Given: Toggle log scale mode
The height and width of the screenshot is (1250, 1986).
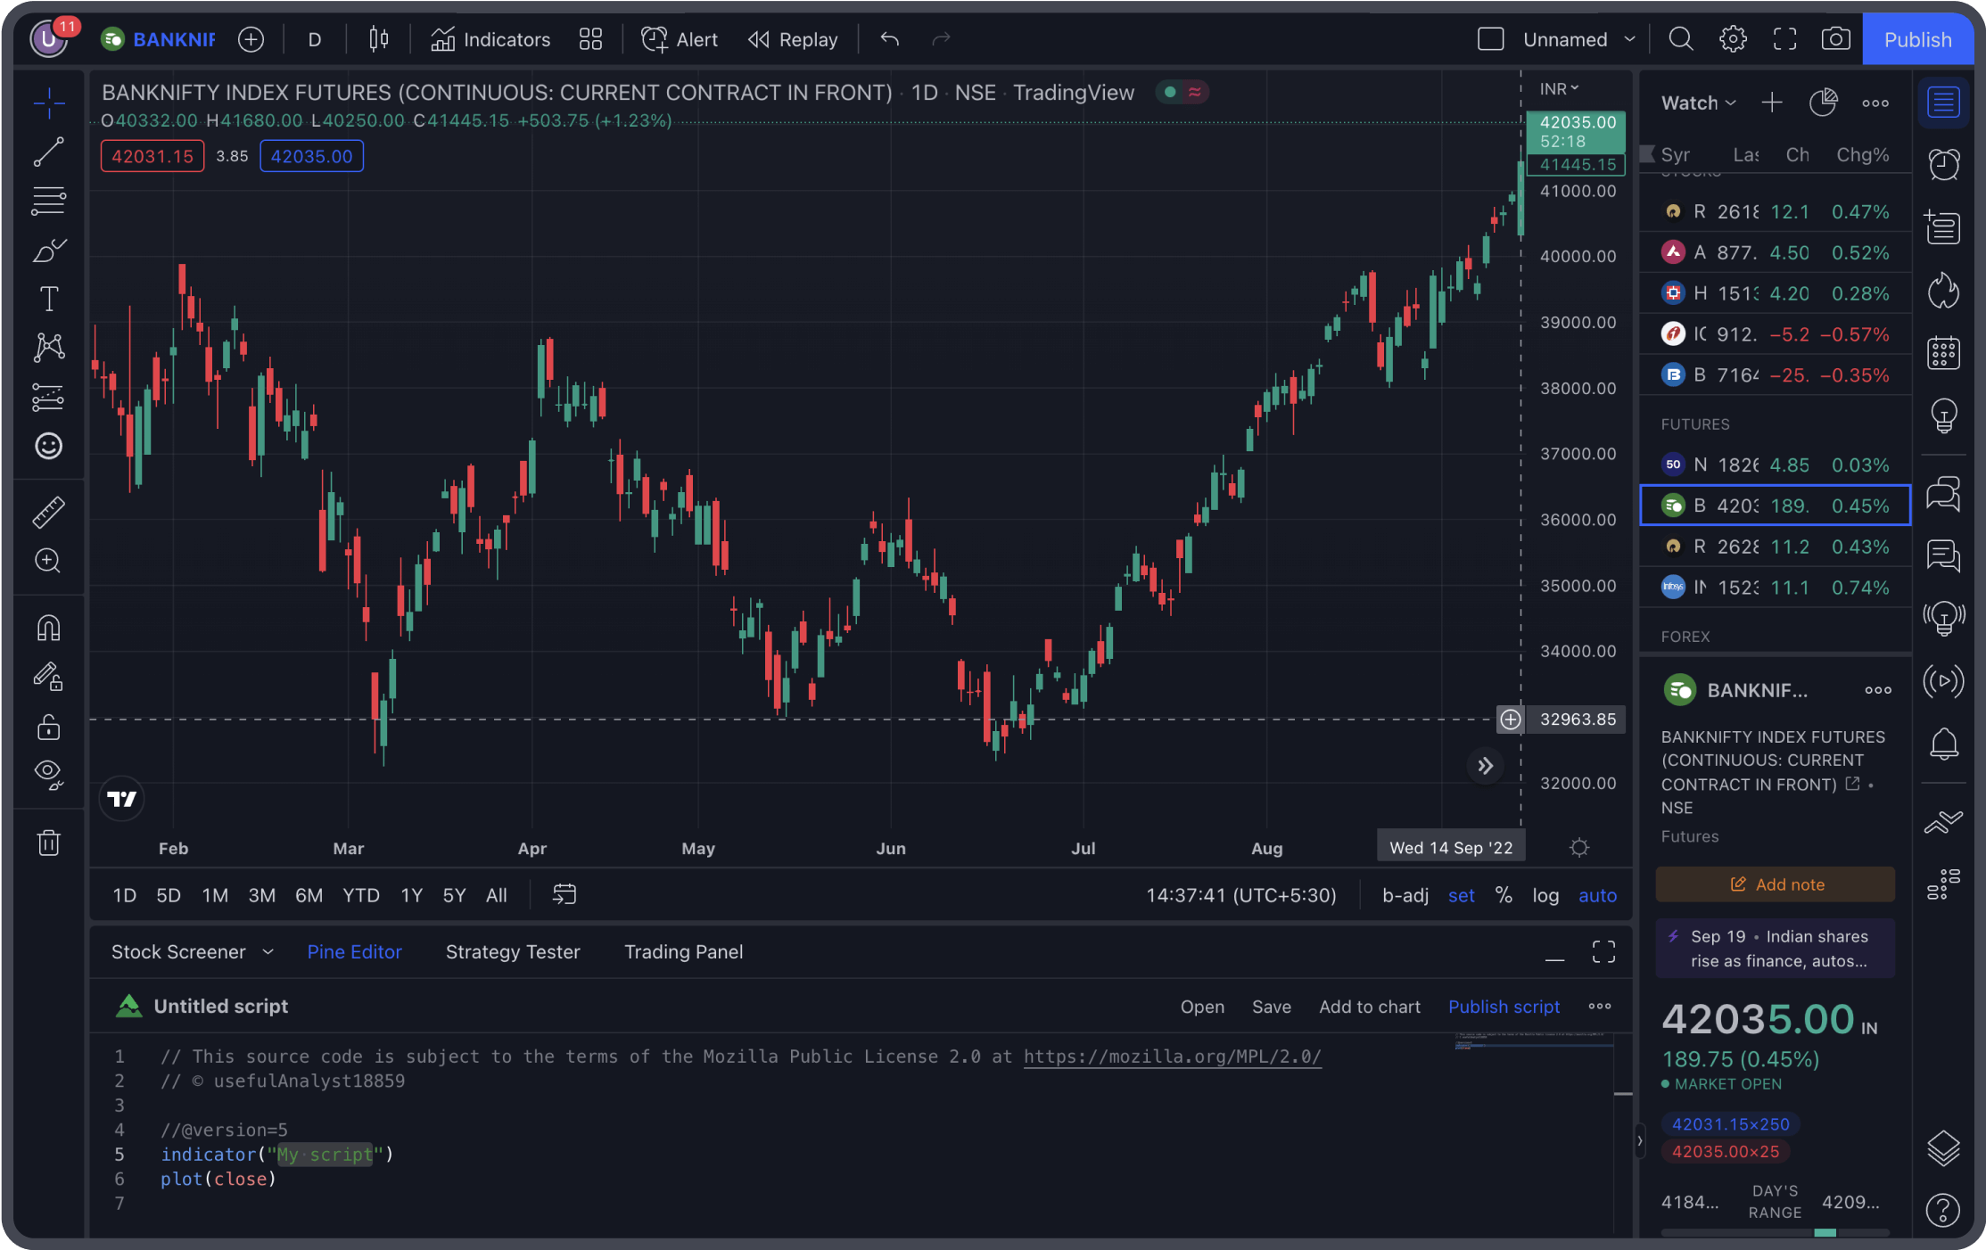Looking at the screenshot, I should pos(1545,895).
